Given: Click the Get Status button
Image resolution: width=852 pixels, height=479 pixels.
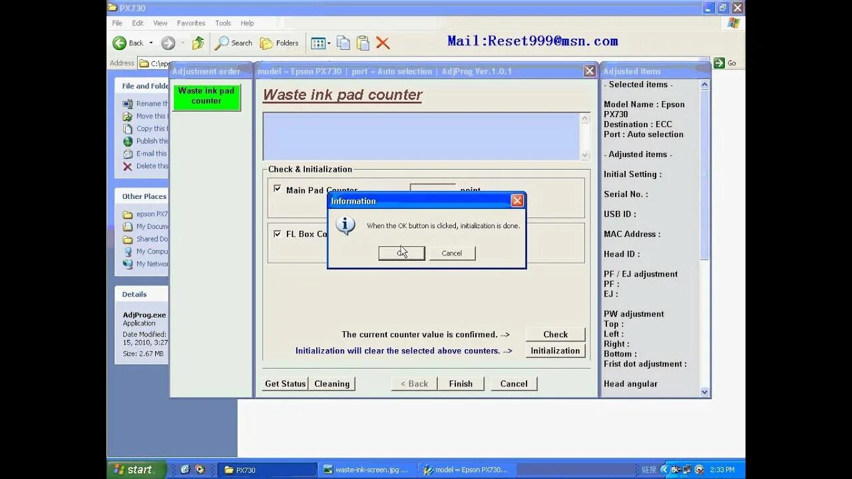Looking at the screenshot, I should (x=285, y=383).
